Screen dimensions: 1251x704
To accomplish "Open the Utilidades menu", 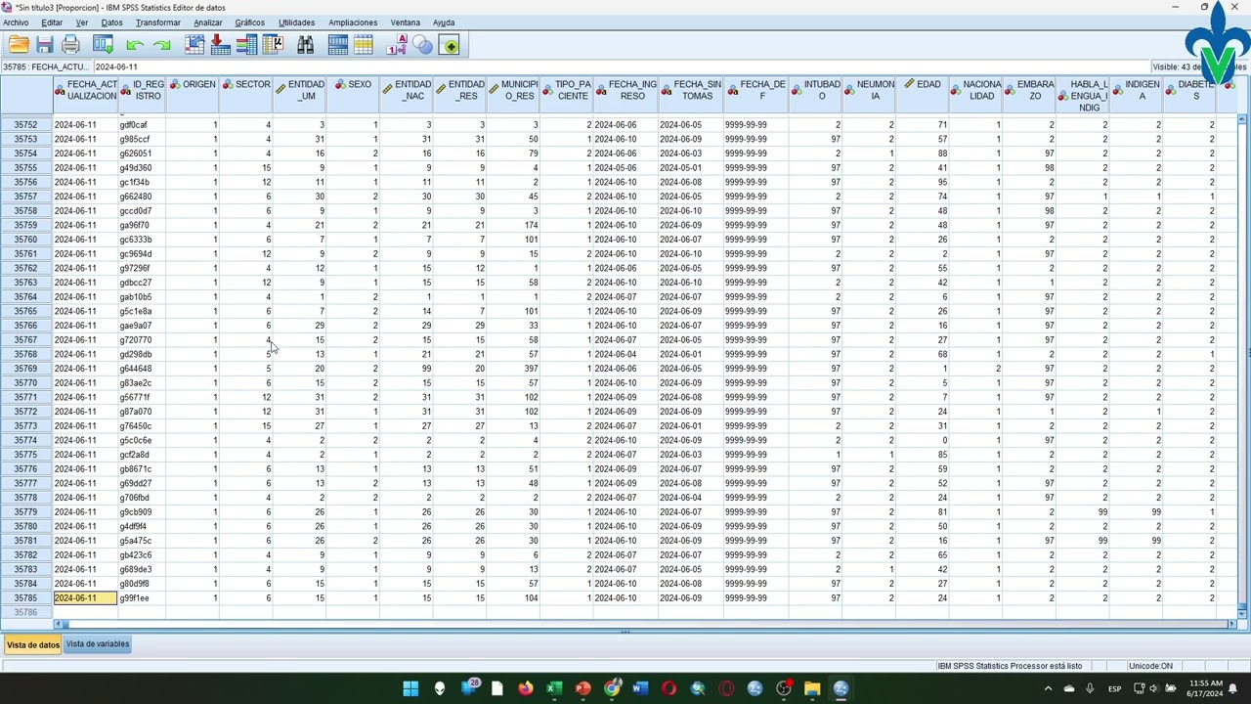I will coord(296,22).
